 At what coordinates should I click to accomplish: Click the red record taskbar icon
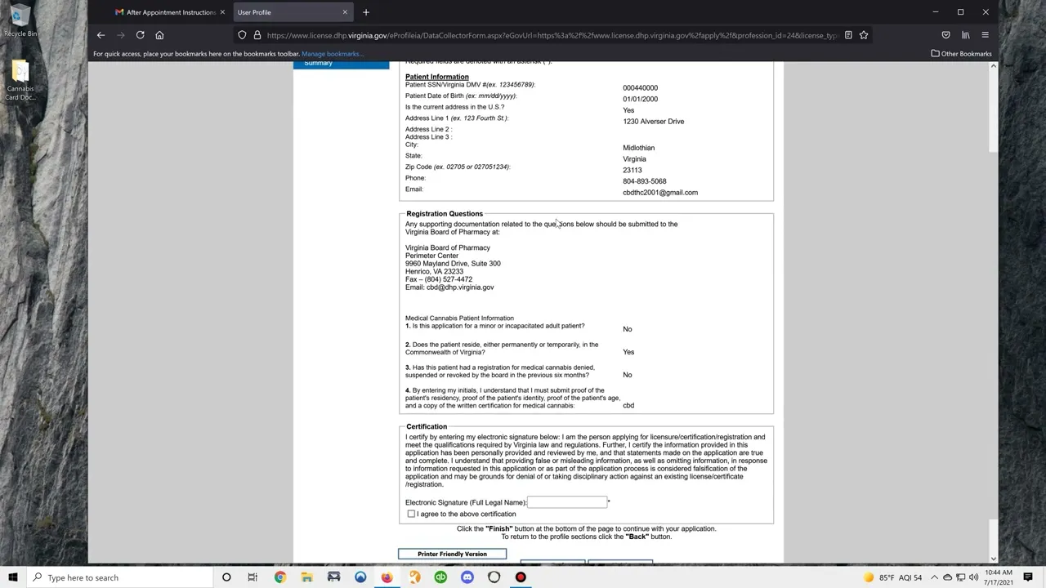point(521,577)
